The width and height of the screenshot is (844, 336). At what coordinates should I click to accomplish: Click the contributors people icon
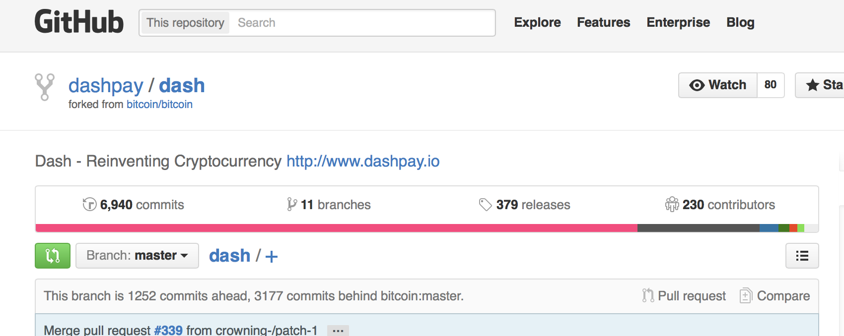pos(672,204)
